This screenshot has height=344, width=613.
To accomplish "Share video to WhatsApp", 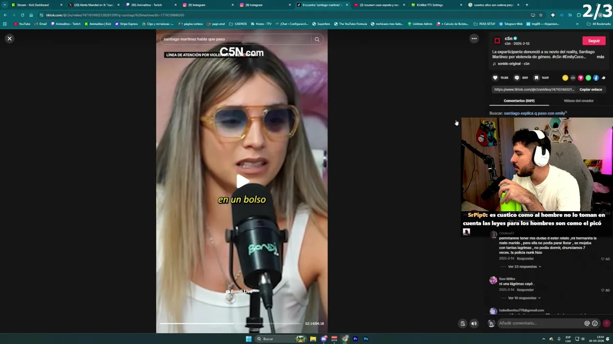I will tap(588, 78).
